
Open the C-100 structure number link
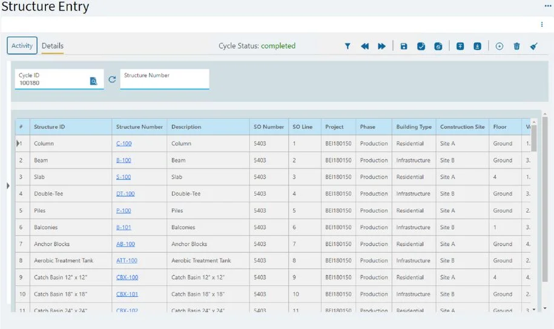pyautogui.click(x=124, y=144)
